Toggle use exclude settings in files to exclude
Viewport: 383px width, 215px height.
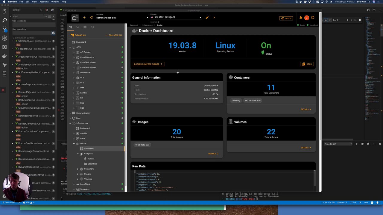[x=53, y=33]
